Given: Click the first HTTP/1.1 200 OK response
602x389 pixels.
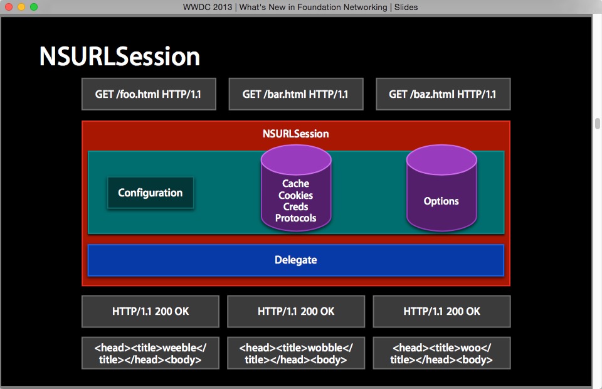Looking at the screenshot, I should (150, 311).
